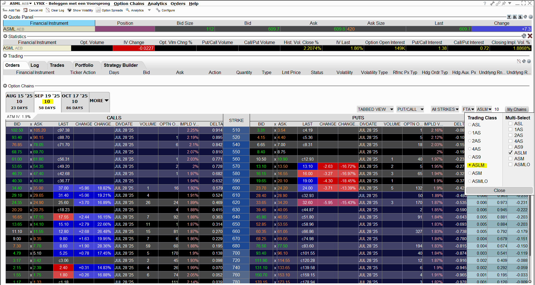
Task: Click the 600 strike cell
Action: 236,188
